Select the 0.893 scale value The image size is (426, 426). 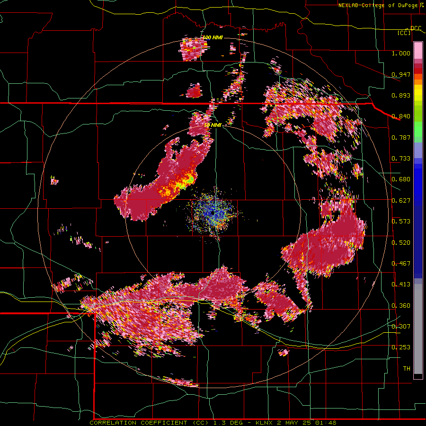pos(401,95)
